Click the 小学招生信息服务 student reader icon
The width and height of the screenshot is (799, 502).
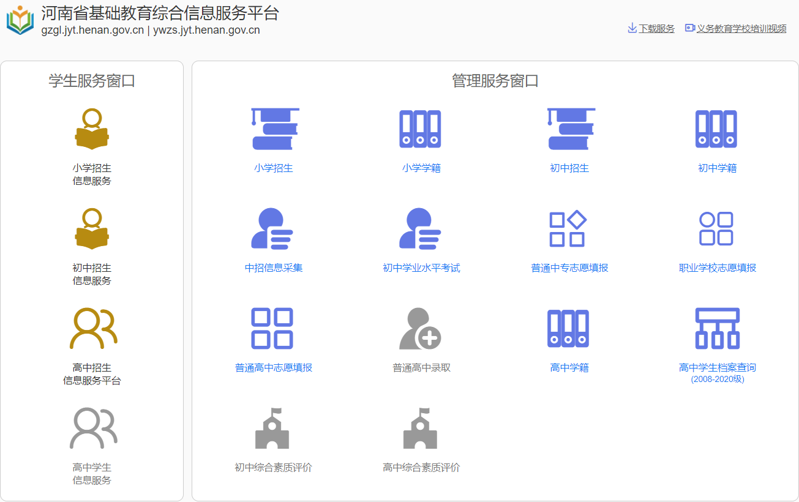[x=92, y=129]
